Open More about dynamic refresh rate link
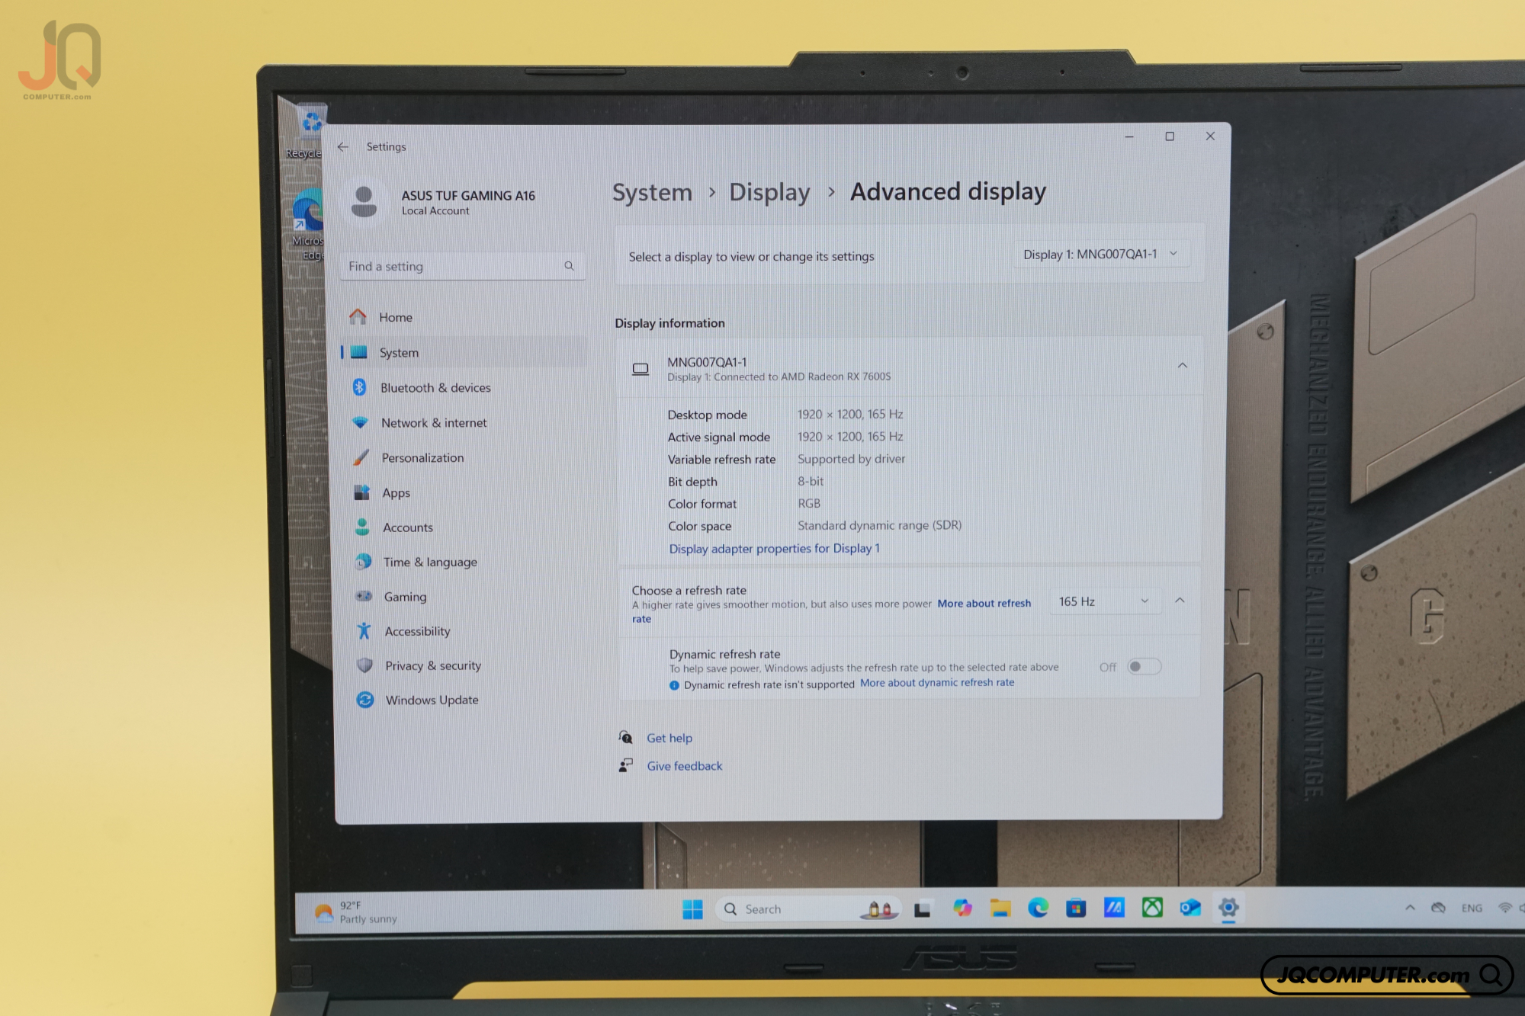 pos(937,683)
